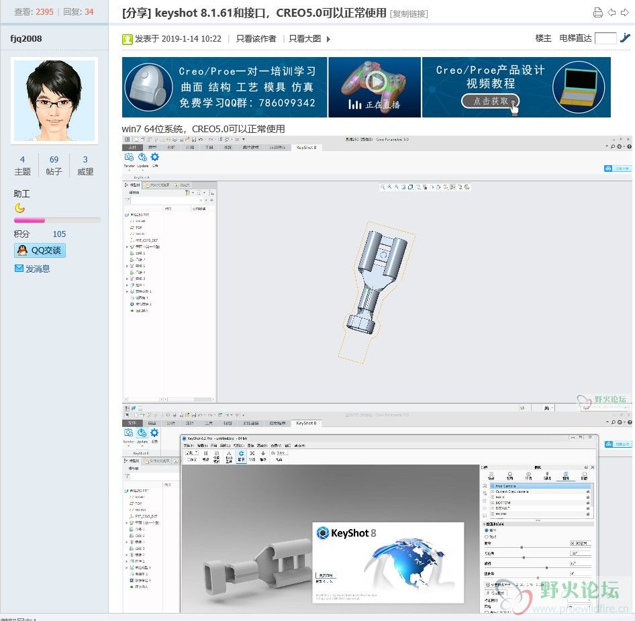Click the QQ交谈 chat button

click(40, 250)
